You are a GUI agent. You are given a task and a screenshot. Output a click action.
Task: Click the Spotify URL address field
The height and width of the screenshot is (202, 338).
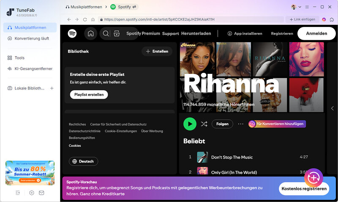point(191,19)
